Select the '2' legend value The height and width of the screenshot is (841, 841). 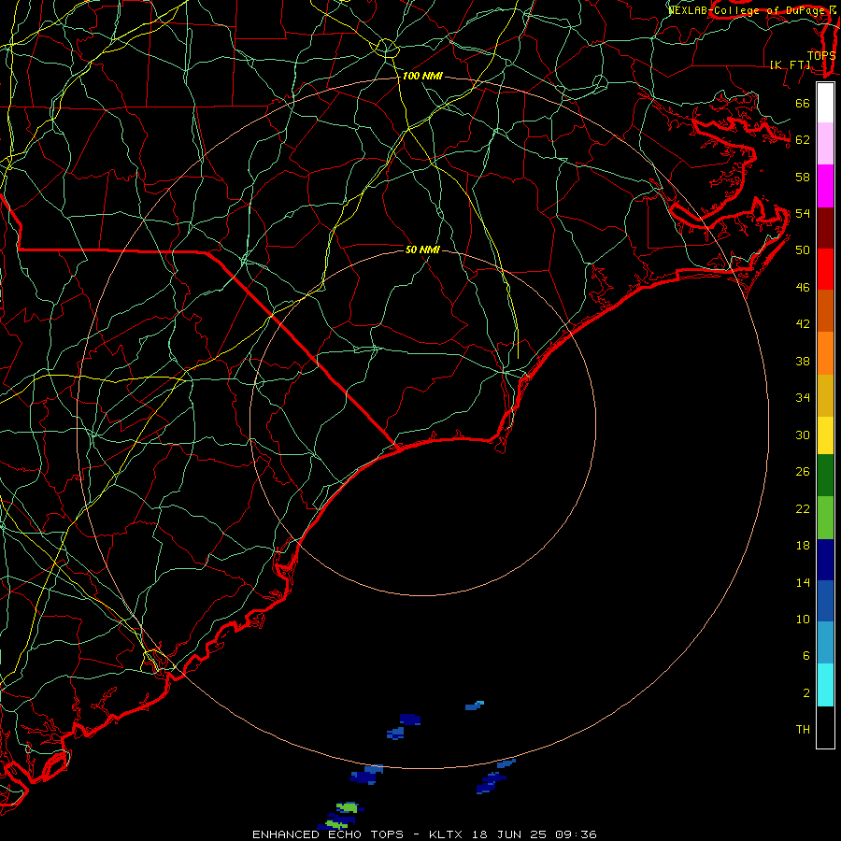point(806,693)
